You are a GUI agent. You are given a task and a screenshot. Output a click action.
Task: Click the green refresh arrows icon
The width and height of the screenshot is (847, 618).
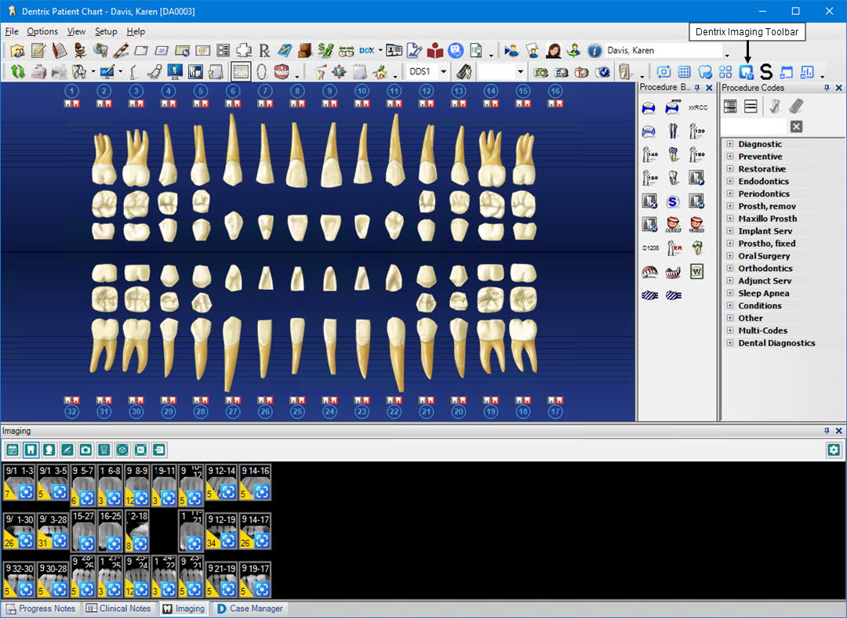[x=17, y=72]
